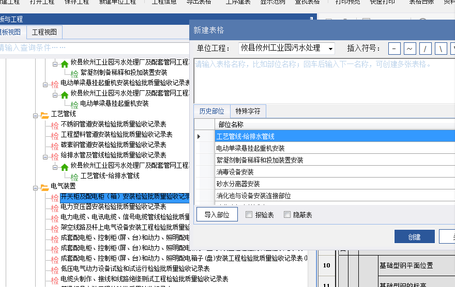Insert the tilde symbol
Image resolution: width=455 pixels, height=287 pixels.
pos(410,49)
